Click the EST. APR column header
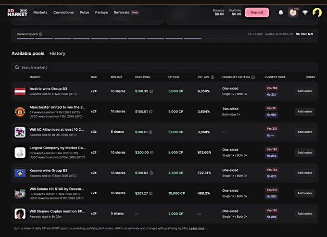Screen dimensions: 327x237 tap(203, 77)
